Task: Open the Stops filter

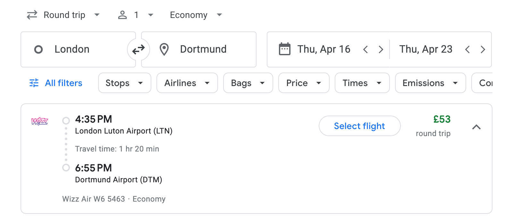Action: 124,83
